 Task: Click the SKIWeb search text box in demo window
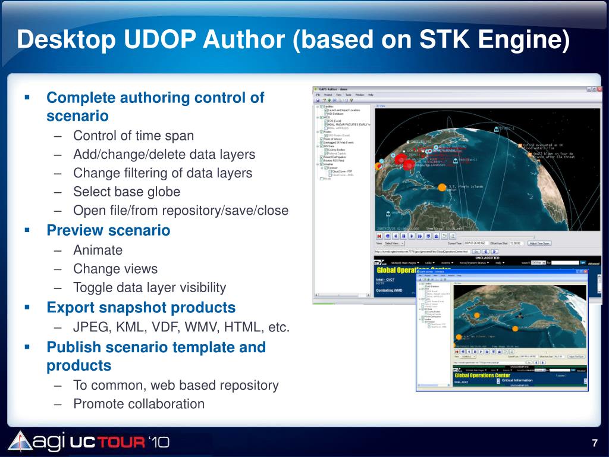click(x=565, y=262)
